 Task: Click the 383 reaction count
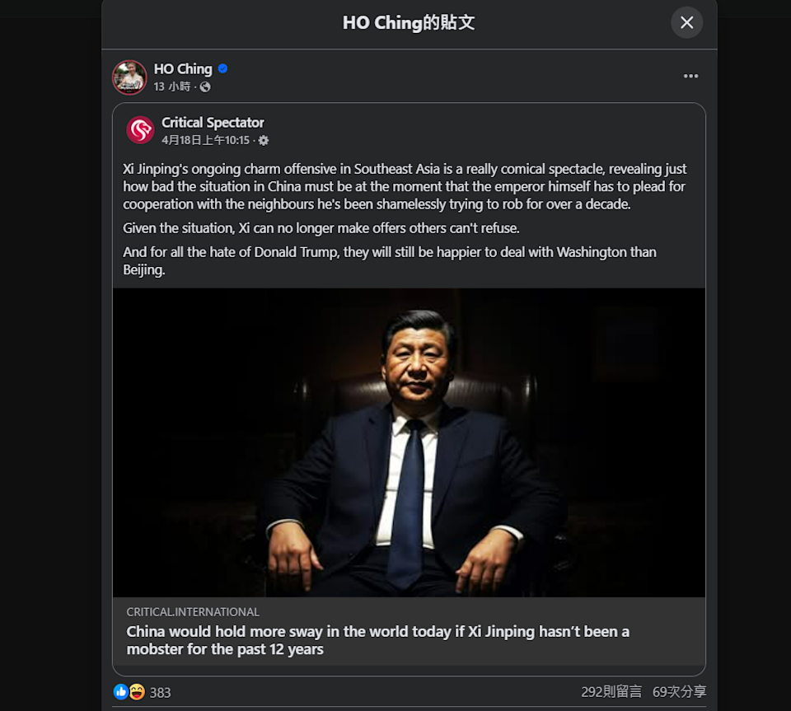pyautogui.click(x=158, y=693)
